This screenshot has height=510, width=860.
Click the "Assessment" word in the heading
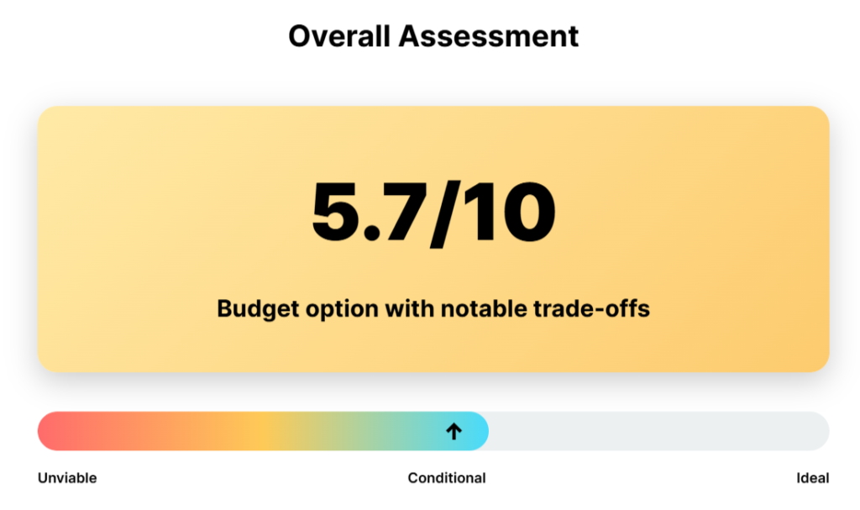(488, 36)
